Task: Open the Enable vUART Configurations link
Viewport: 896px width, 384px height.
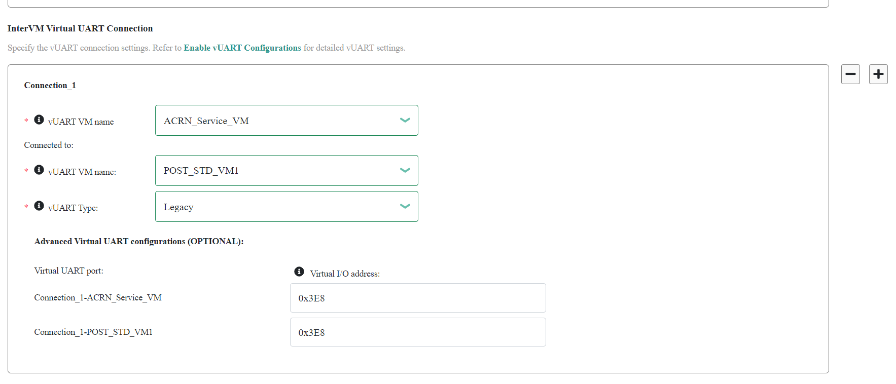Action: (242, 48)
